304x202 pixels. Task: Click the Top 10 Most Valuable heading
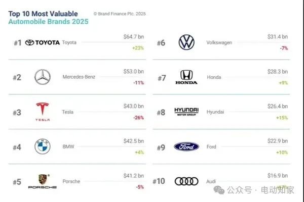43,14
